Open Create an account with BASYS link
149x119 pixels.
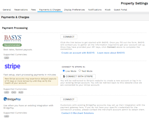[78, 53]
